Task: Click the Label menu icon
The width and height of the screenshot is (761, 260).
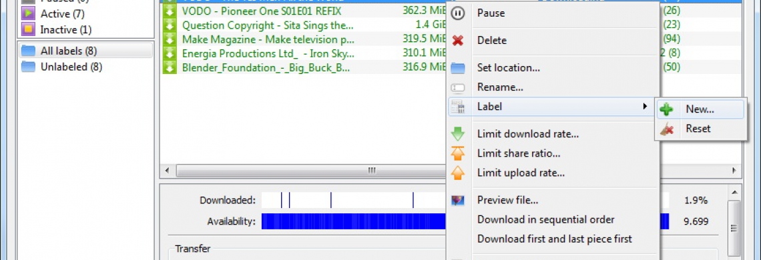Action: 458,107
